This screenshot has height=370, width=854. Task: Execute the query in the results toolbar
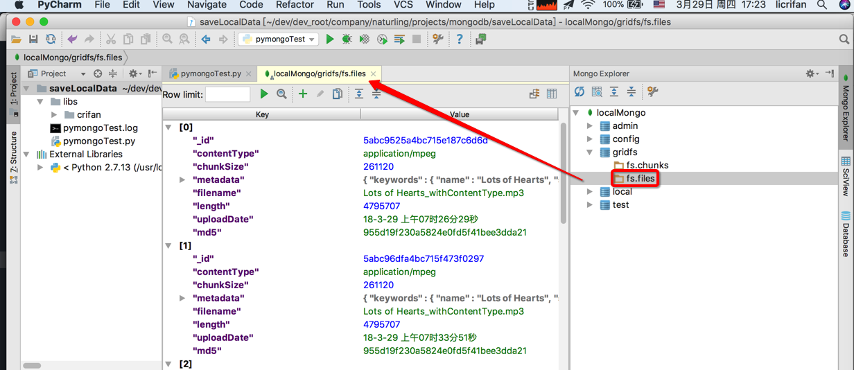point(263,94)
